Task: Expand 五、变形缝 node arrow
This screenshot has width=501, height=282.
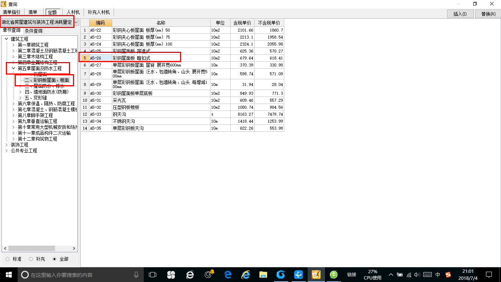Action: pos(21,98)
